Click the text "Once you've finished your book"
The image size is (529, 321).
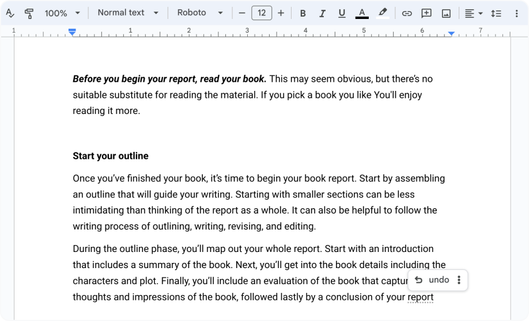point(139,178)
